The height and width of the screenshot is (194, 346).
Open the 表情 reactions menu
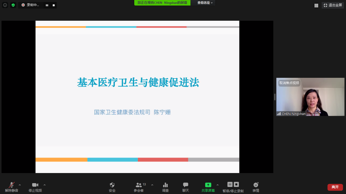256,187
